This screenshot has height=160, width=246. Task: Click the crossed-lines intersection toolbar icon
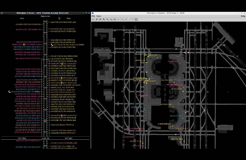pos(122,19)
